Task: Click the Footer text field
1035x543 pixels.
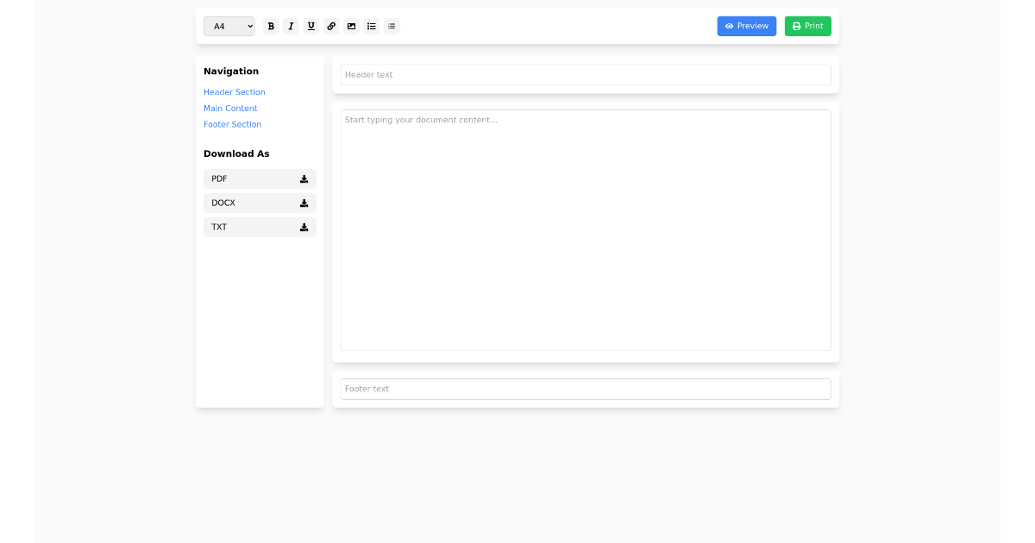Action: [x=585, y=389]
